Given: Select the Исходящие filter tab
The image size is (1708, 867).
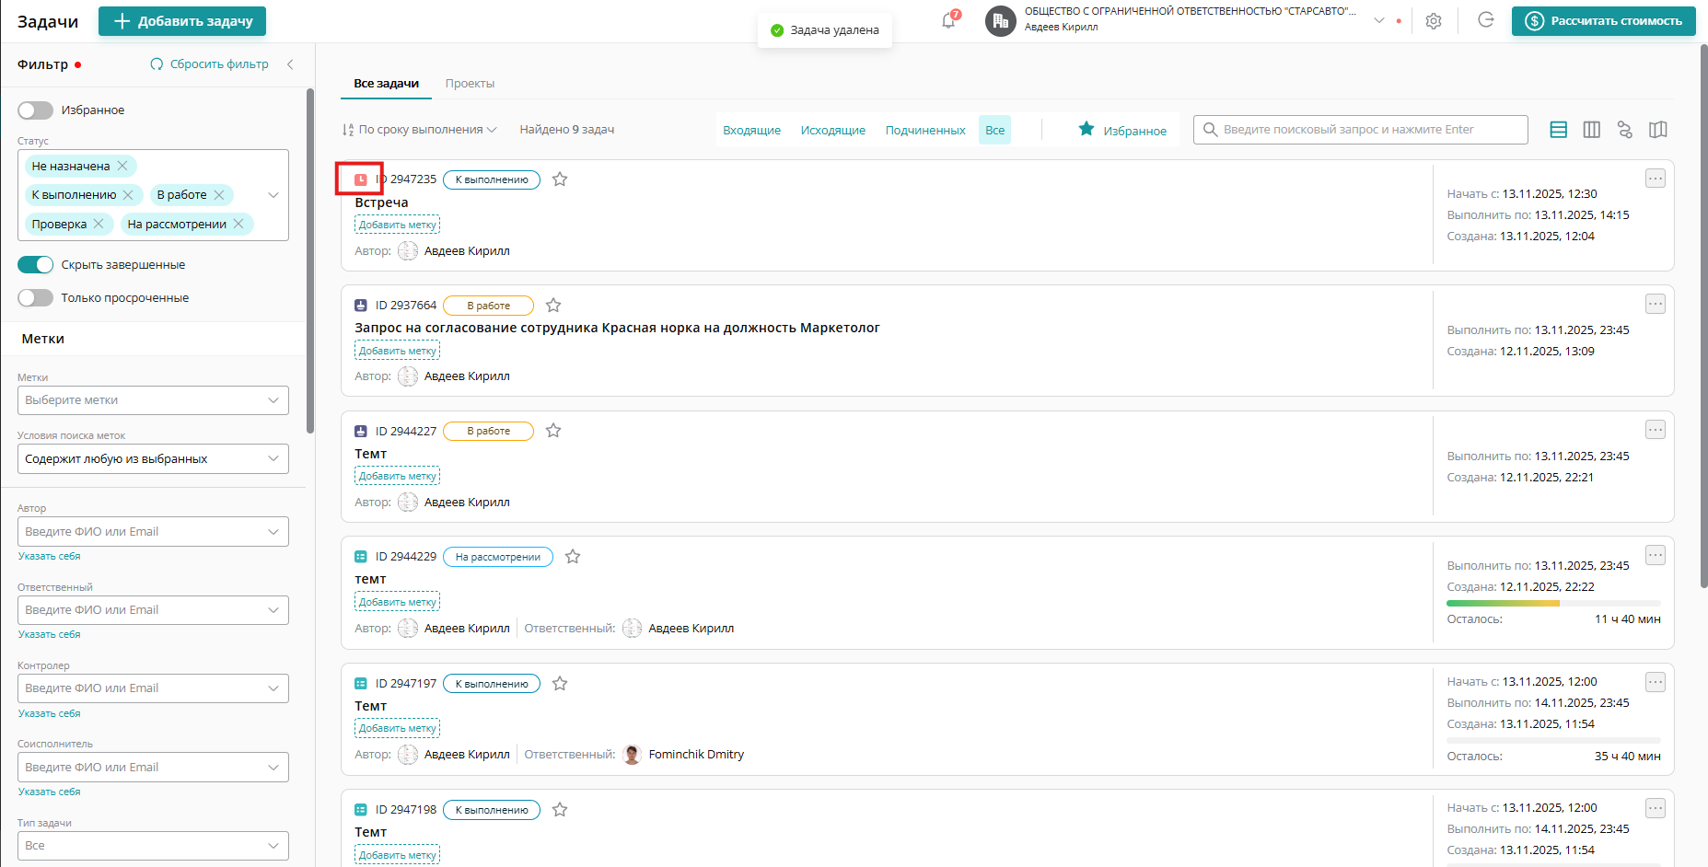Looking at the screenshot, I should coord(833,131).
